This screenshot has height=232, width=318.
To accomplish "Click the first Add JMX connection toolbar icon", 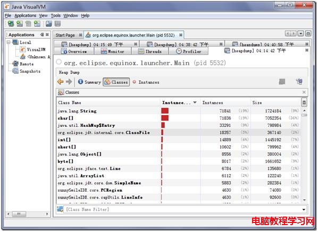I will (x=11, y=24).
